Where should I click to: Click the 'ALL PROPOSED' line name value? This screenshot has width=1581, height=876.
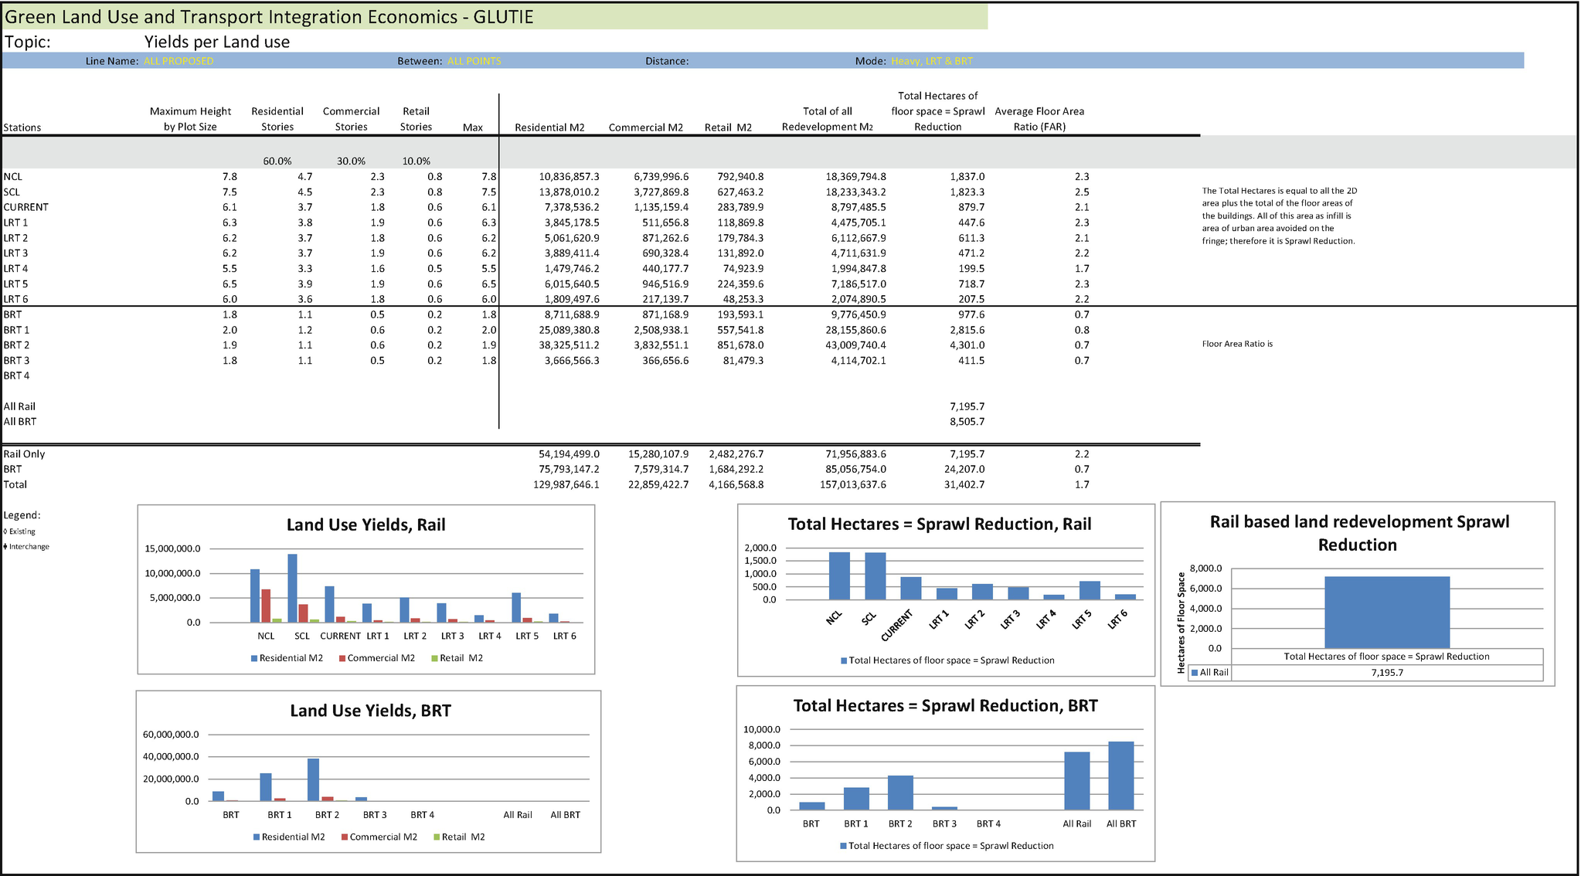click(178, 61)
